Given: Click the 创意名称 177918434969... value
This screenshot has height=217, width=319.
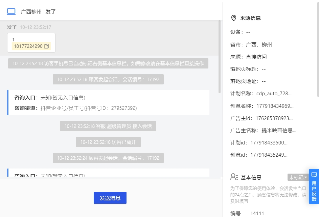Looking at the screenshot, I should click(x=275, y=106).
